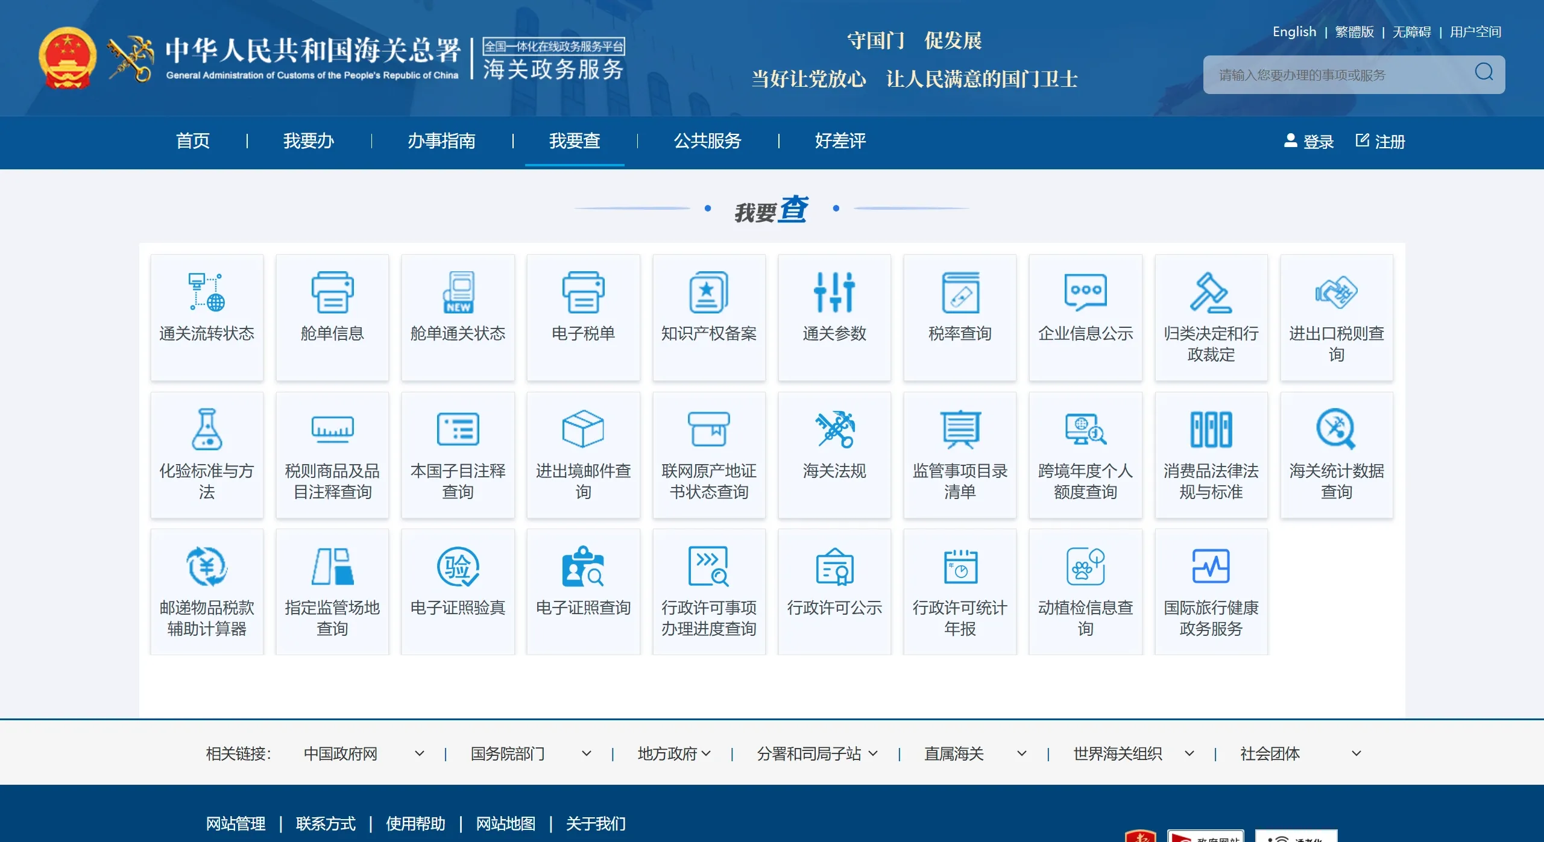Click the 进出境邮件查询 parcel icon

(583, 429)
